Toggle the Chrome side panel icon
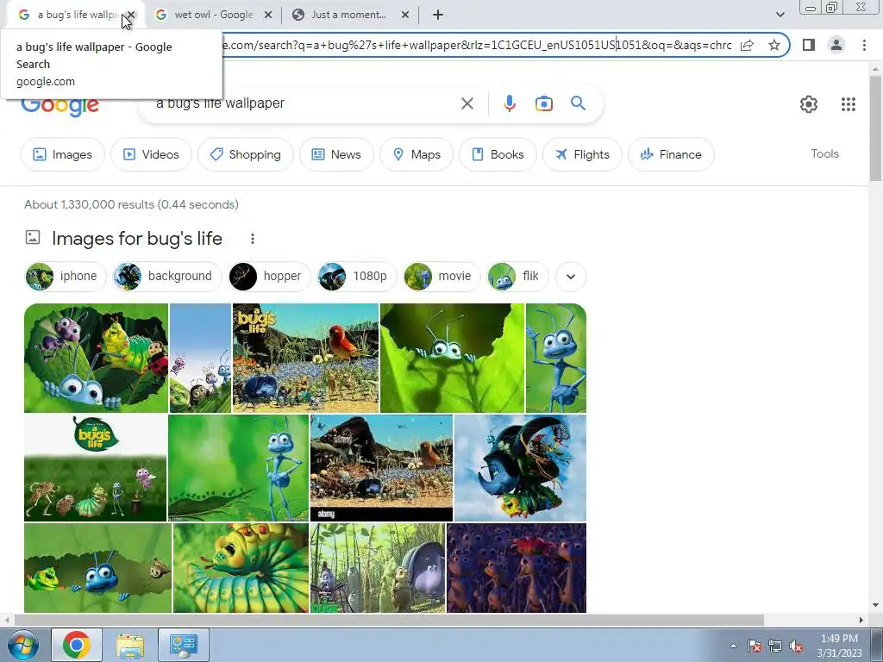This screenshot has height=662, width=883. 809,45
